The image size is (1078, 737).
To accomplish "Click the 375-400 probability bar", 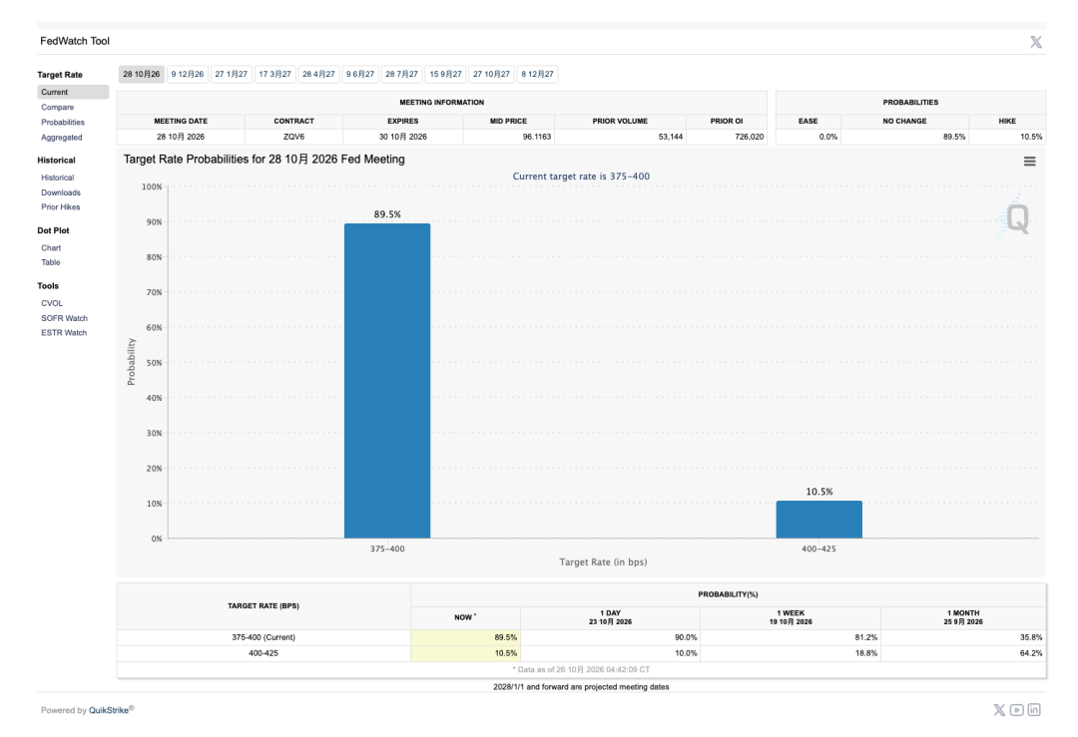I will coord(387,381).
